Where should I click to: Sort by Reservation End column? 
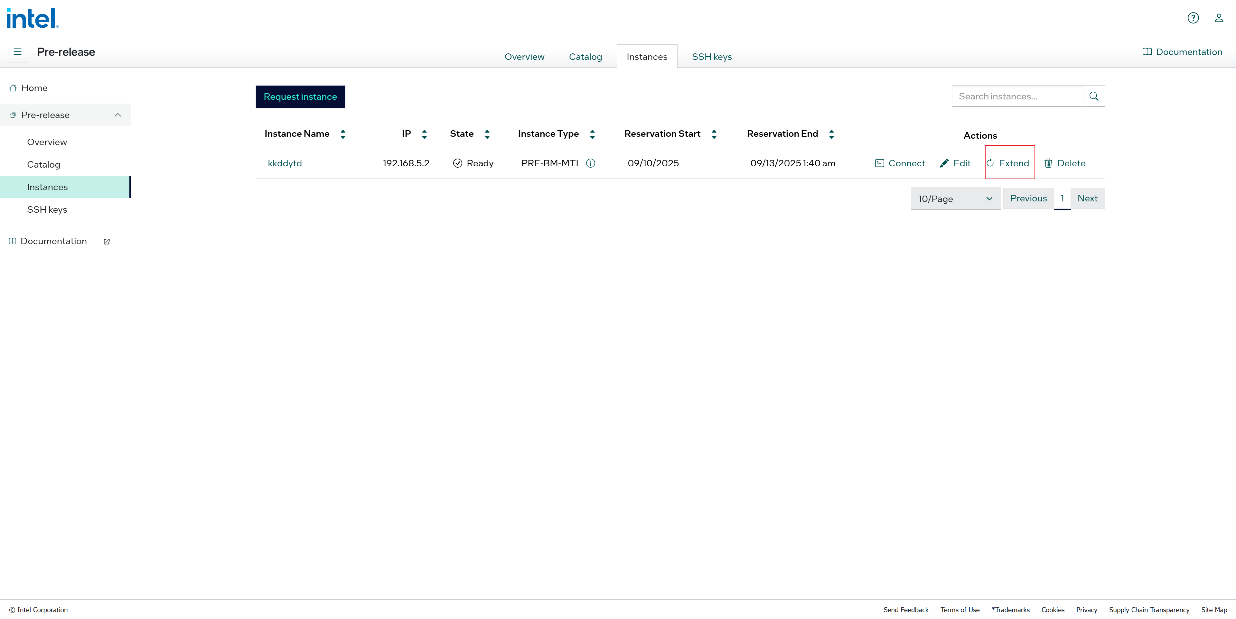pyautogui.click(x=831, y=134)
